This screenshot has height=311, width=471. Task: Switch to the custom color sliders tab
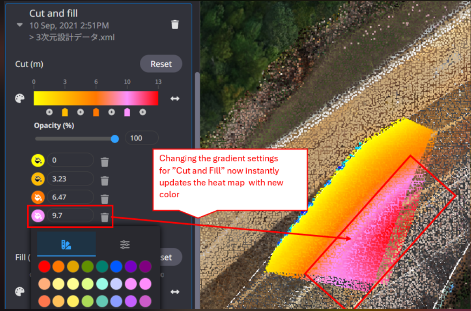pos(125,245)
